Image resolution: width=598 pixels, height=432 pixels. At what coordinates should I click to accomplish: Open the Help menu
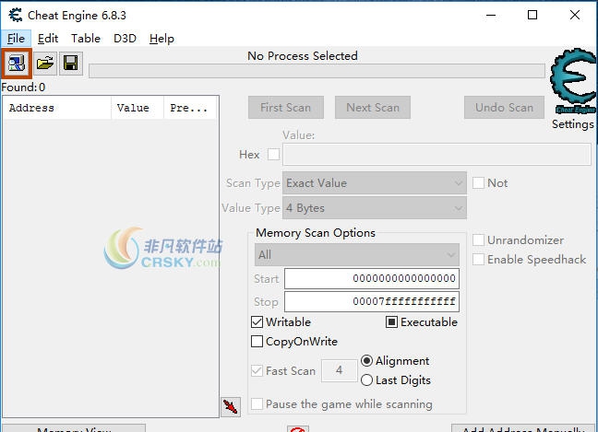click(161, 39)
